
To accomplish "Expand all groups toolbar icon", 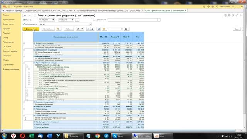I will click(78, 29).
